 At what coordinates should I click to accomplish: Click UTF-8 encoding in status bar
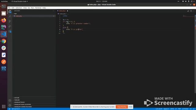tap(172, 109)
